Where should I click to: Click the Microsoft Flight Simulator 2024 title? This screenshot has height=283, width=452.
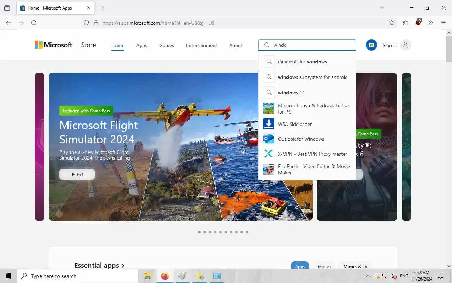(x=99, y=132)
